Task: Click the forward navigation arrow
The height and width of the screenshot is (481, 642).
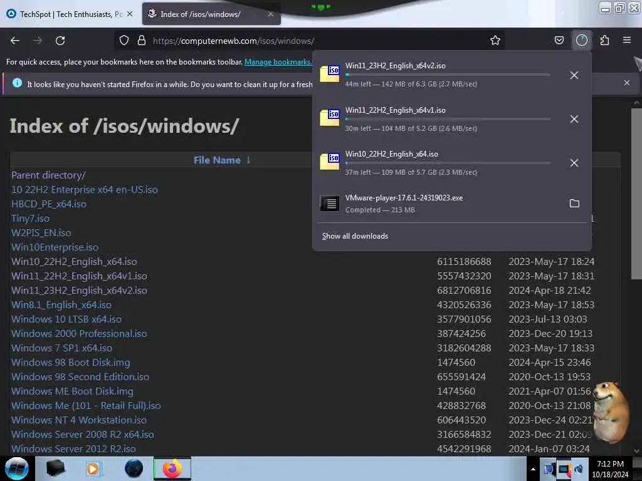Action: [38, 41]
